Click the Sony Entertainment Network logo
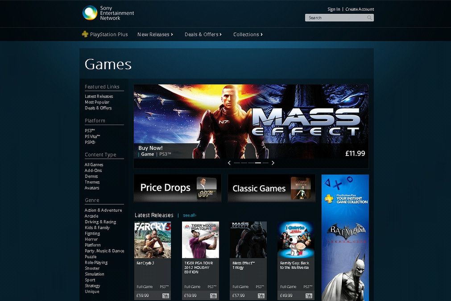451x301 pixels. tap(108, 13)
